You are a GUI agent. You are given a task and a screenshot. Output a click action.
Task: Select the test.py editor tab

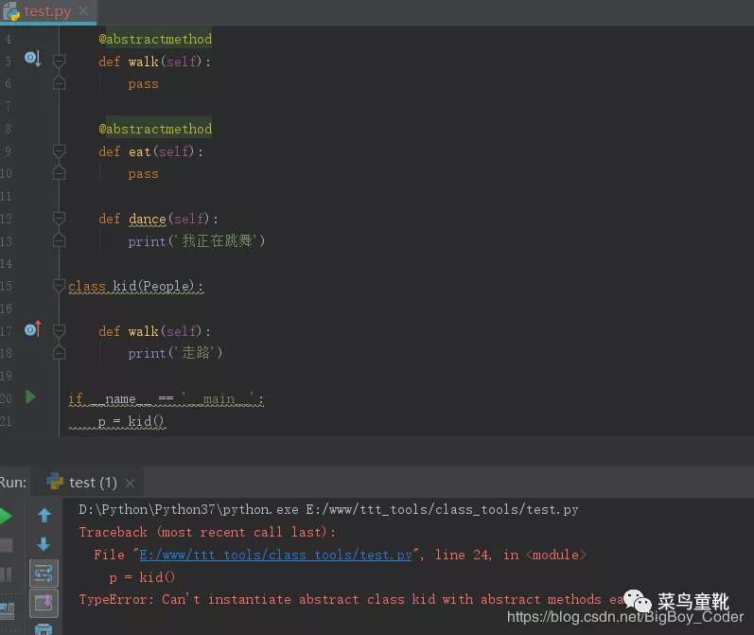point(45,11)
